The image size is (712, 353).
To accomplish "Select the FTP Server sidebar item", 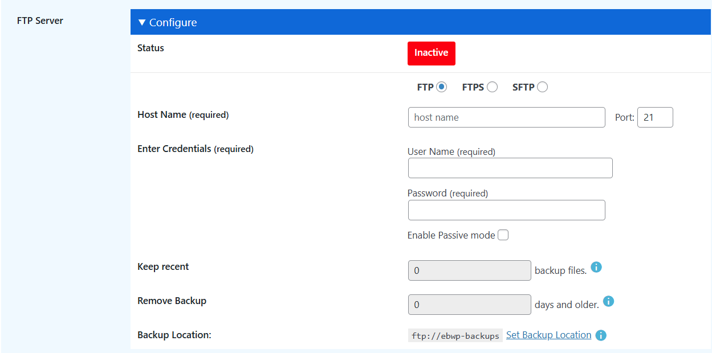I will [39, 20].
